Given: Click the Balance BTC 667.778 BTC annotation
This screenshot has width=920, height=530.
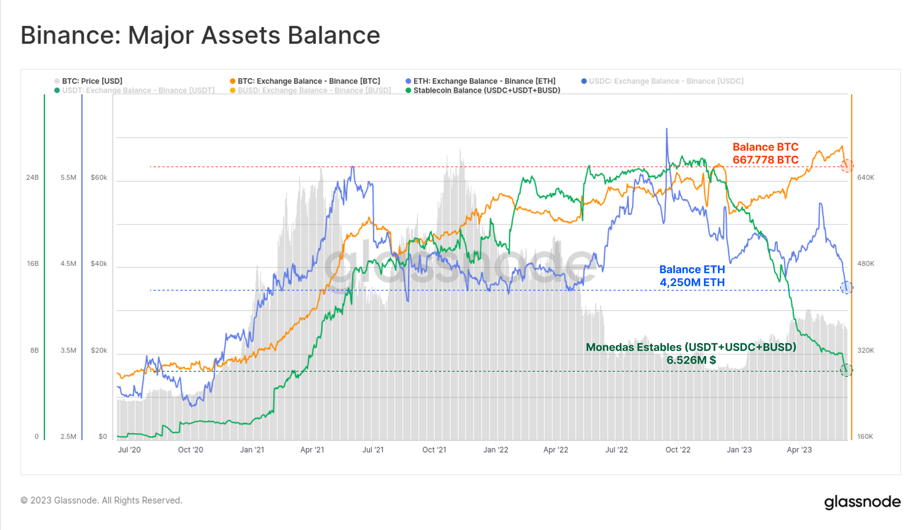Looking at the screenshot, I should 765,154.
